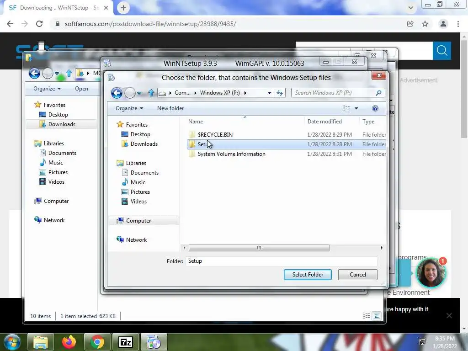Select Favorites in dialog navigation pane
Viewport: 468px width, 351px height.
click(136, 125)
